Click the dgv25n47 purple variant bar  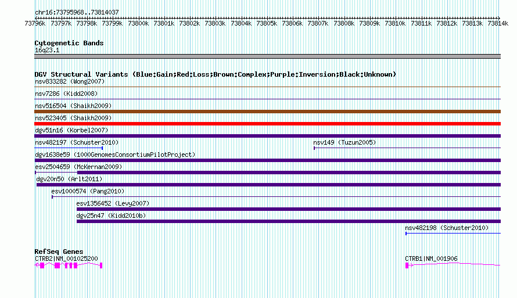(289, 221)
